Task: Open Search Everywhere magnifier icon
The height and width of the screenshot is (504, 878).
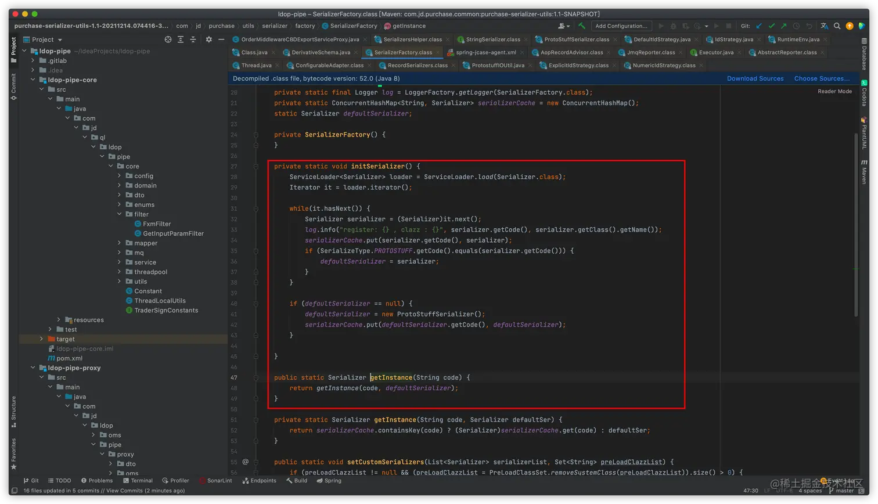Action: point(837,26)
